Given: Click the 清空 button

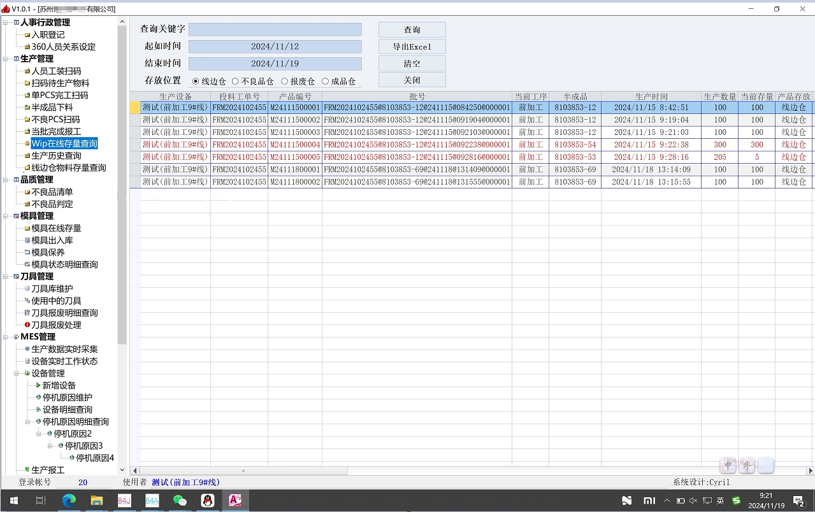Looking at the screenshot, I should click(412, 64).
